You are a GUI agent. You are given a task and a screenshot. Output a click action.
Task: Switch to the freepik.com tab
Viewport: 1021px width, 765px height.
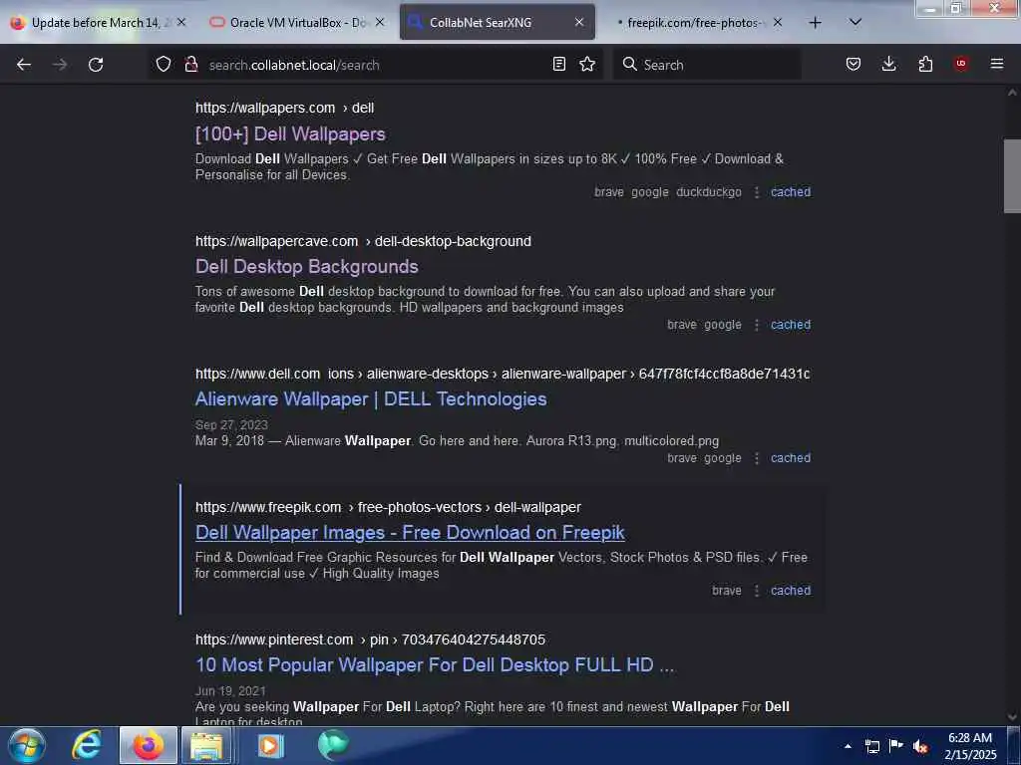tap(695, 22)
